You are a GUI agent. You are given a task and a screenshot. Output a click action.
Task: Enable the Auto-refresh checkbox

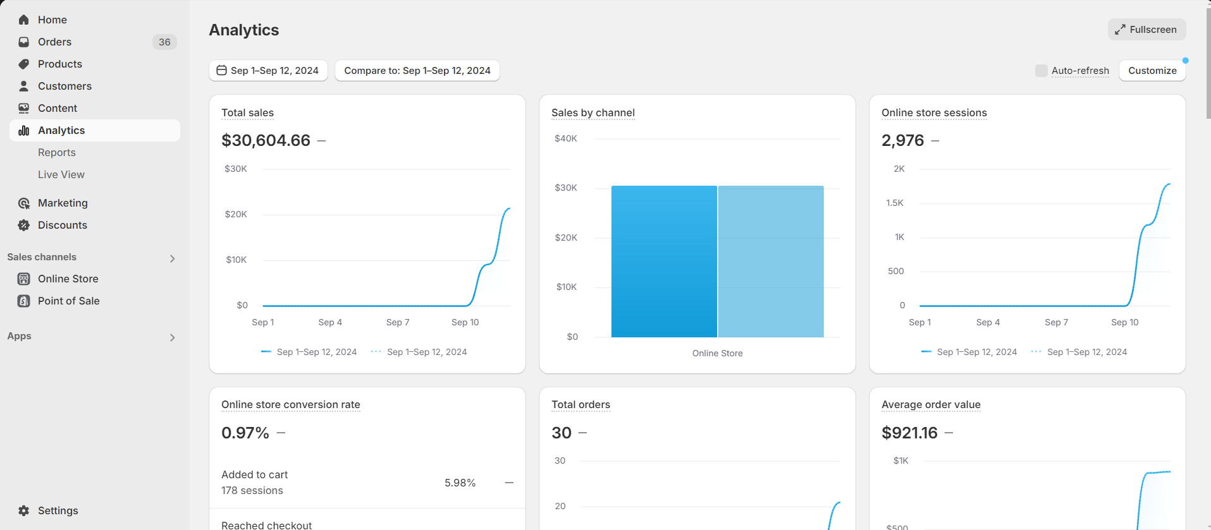[1041, 71]
